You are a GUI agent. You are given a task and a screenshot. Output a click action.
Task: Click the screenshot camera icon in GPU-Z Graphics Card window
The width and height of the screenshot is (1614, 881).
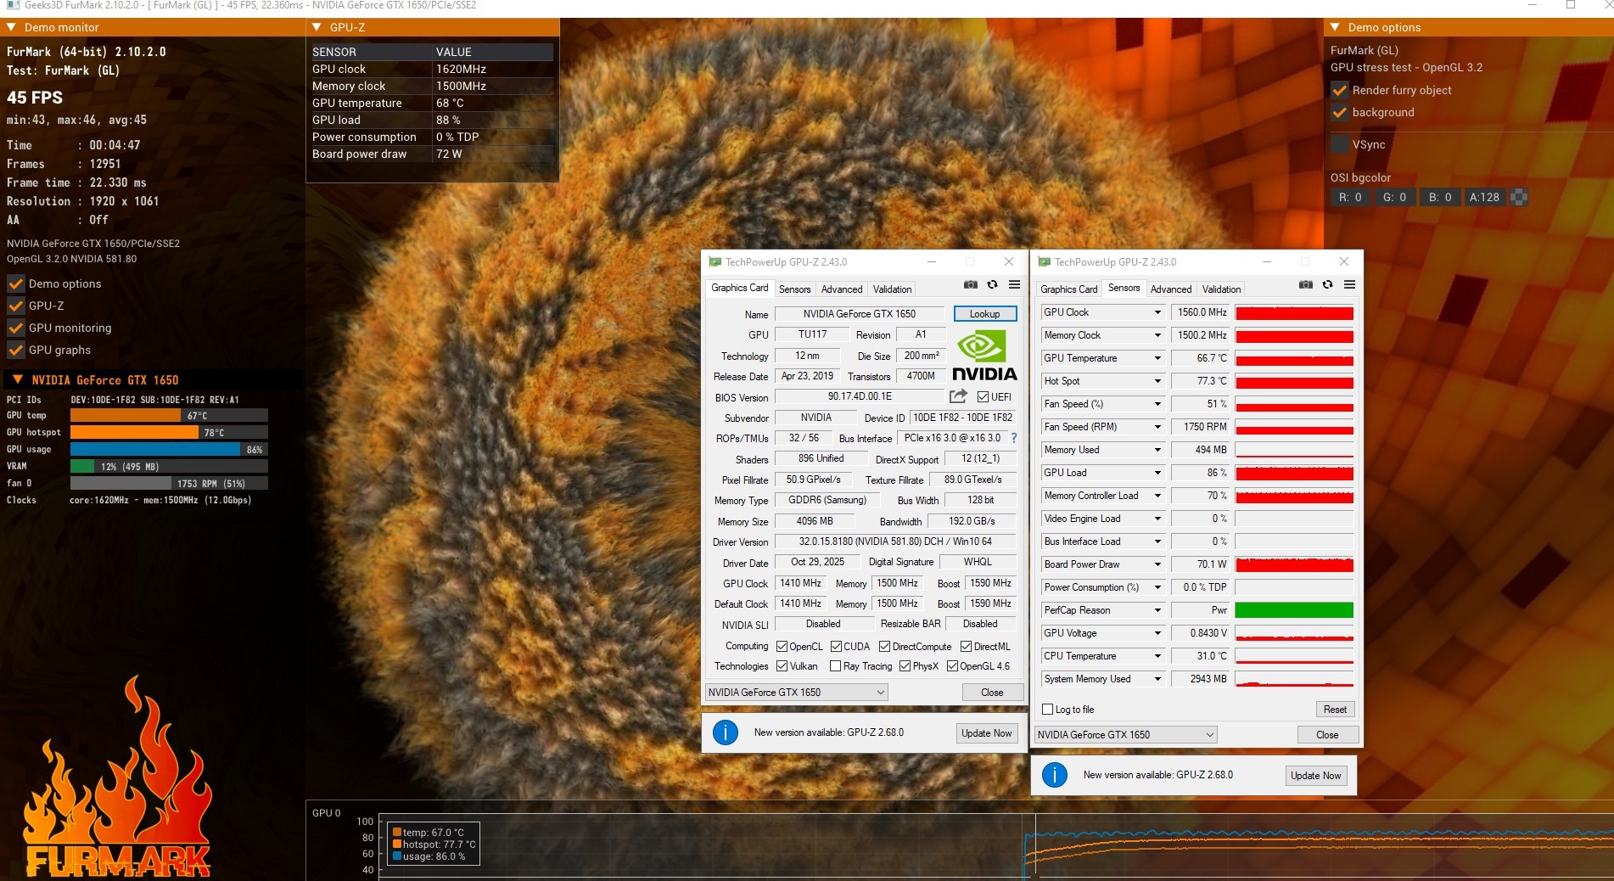pyautogui.click(x=970, y=285)
